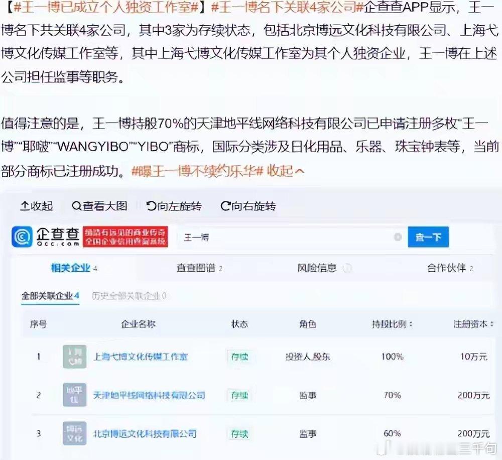Click the logo thumbnail of 上海弋博 row

pos(74,357)
